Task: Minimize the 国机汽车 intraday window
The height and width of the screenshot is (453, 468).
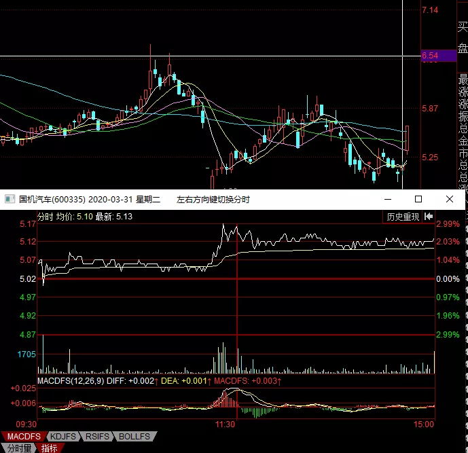Action: click(388, 199)
